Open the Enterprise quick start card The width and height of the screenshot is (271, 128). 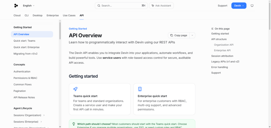tap(164, 99)
